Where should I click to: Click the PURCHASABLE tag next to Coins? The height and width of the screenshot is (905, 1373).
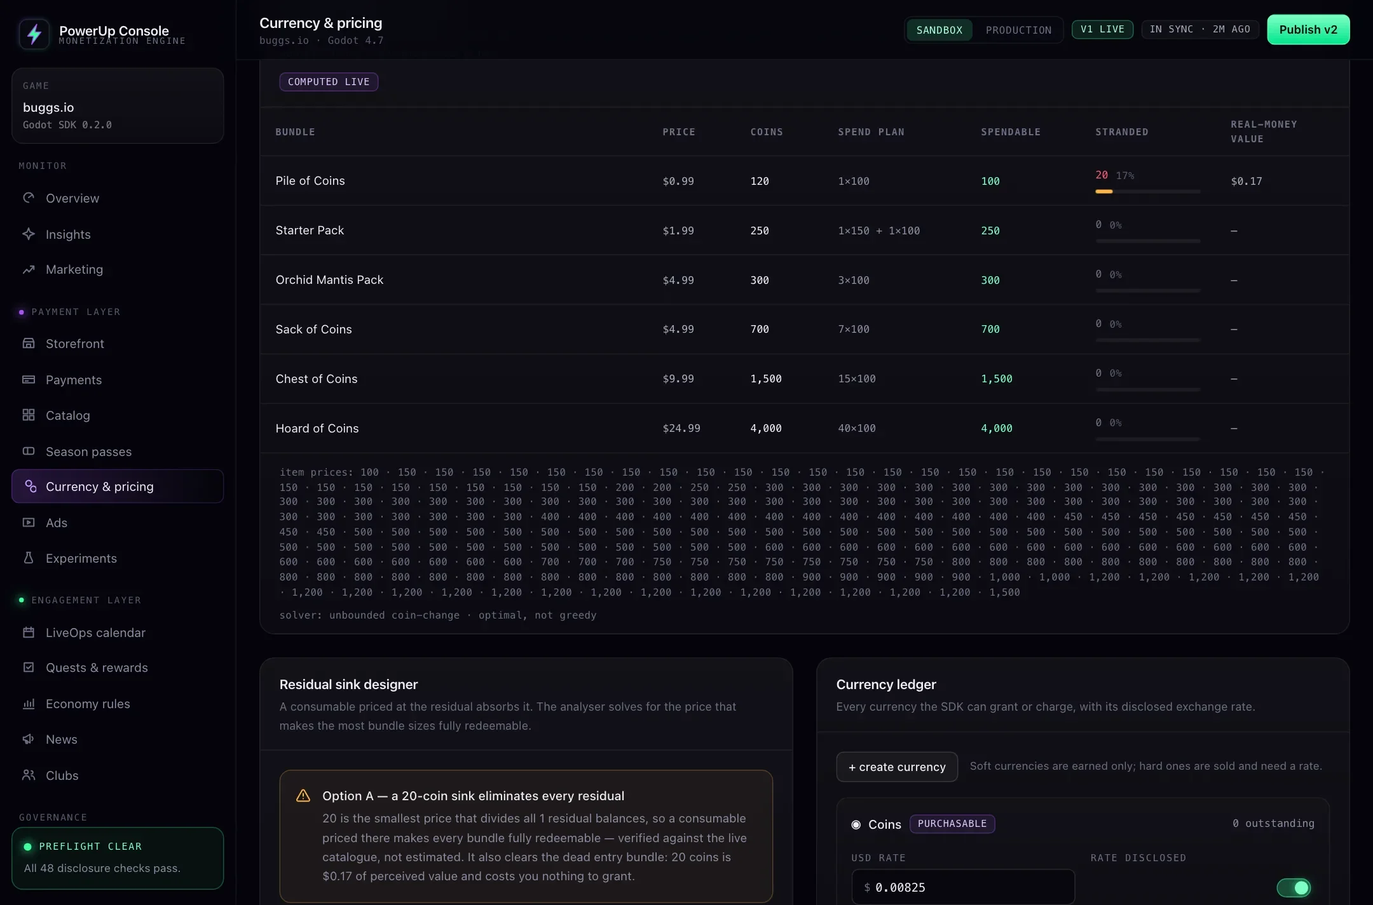coord(952,824)
